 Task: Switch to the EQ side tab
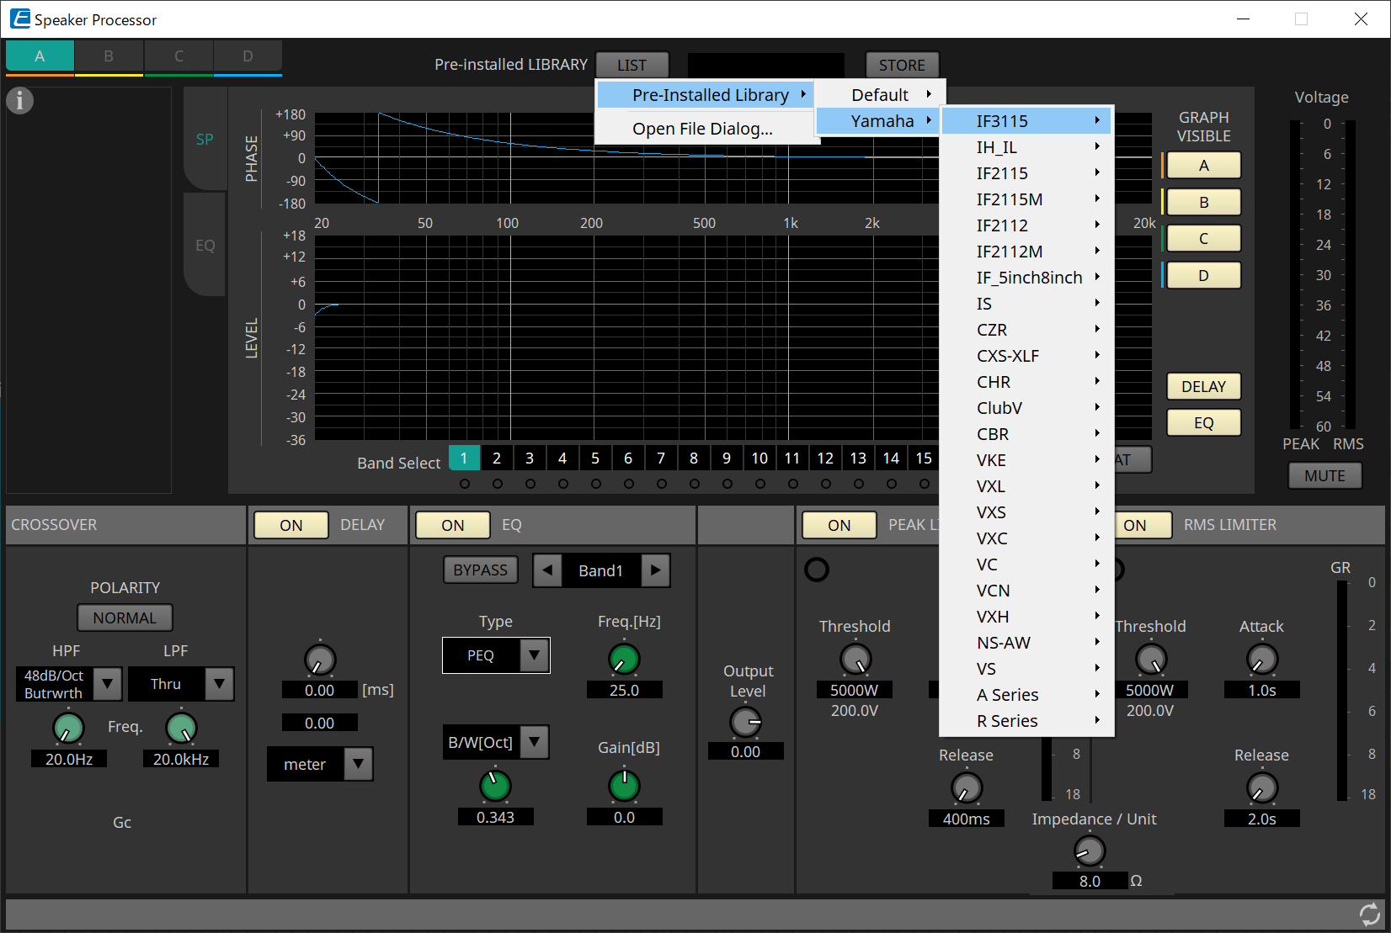pos(205,245)
